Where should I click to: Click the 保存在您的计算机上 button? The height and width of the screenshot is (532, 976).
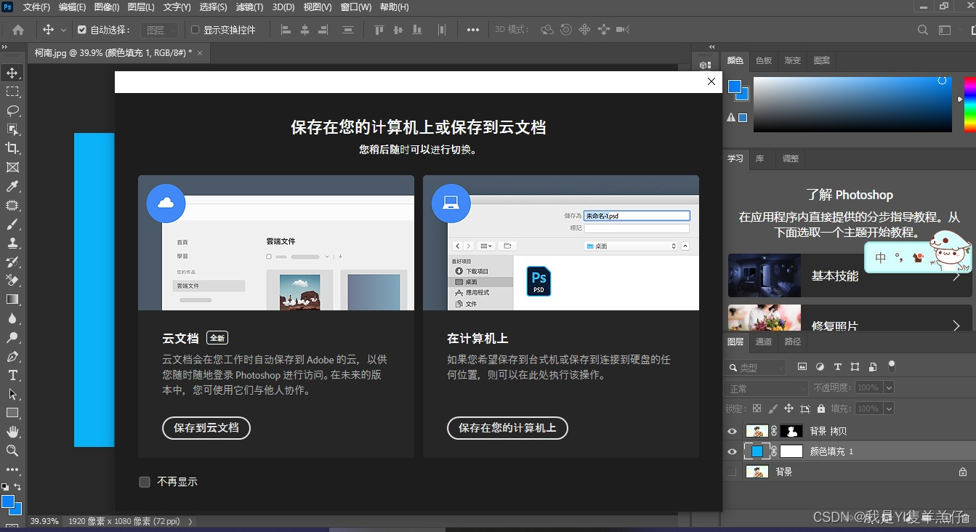[507, 428]
